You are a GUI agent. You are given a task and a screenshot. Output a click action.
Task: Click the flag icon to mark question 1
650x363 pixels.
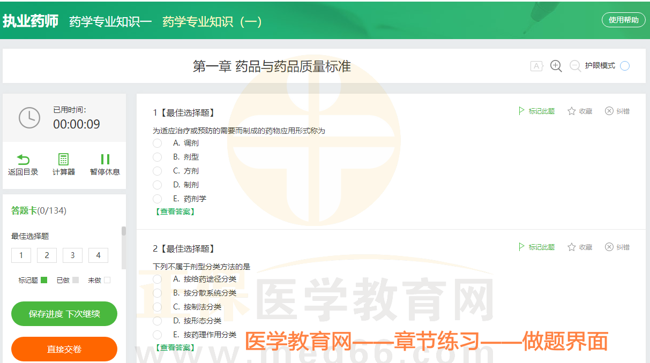click(x=521, y=111)
